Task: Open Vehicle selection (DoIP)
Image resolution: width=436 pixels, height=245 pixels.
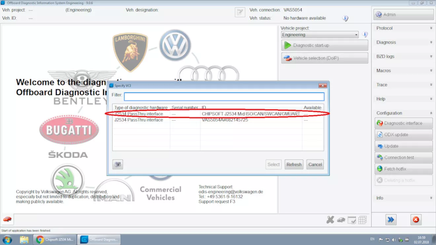Action: (325, 58)
